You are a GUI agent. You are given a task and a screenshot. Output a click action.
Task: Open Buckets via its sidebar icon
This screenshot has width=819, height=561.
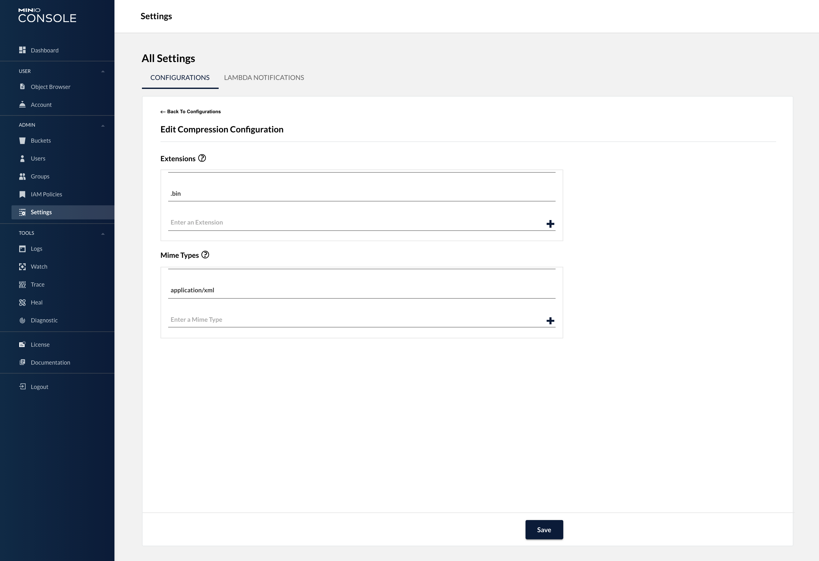[x=22, y=141]
